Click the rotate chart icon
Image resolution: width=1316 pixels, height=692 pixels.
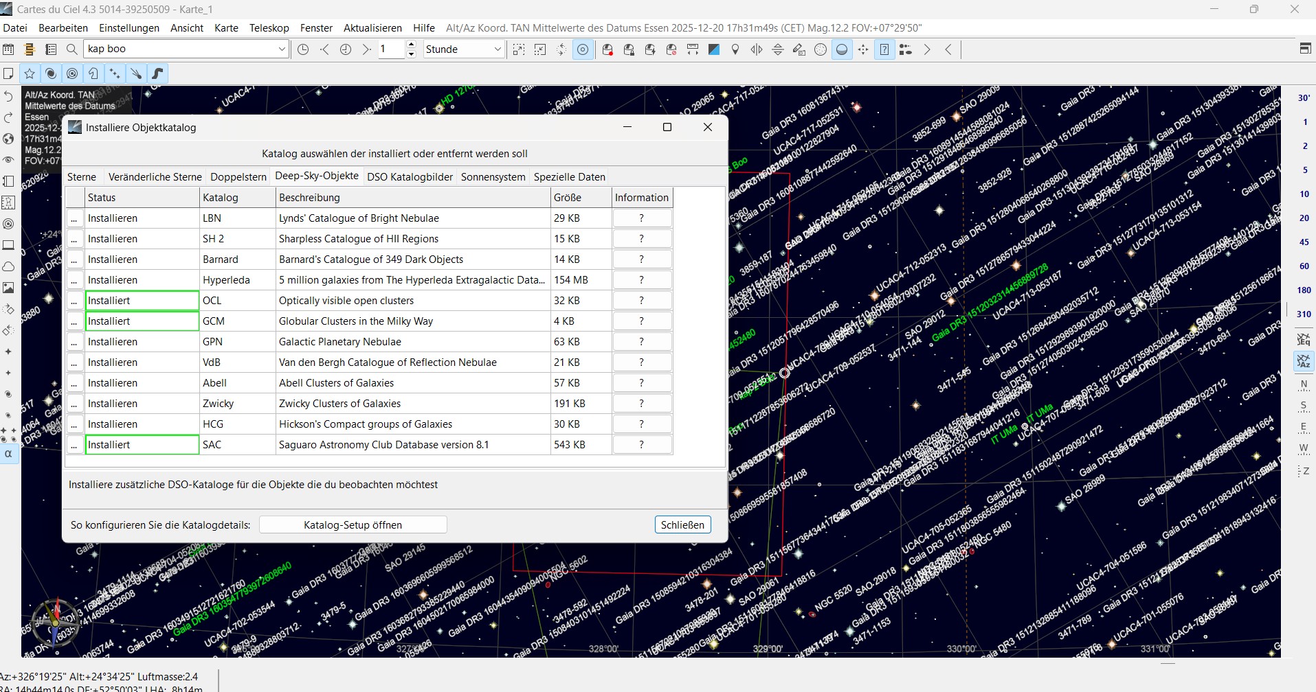[561, 49]
